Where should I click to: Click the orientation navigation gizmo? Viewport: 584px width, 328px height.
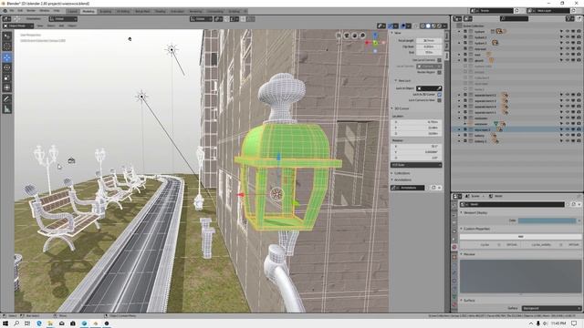pos(375,43)
